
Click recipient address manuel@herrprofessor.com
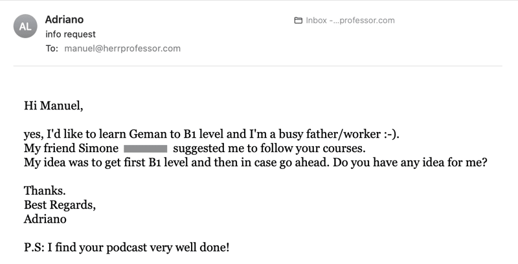pos(122,49)
